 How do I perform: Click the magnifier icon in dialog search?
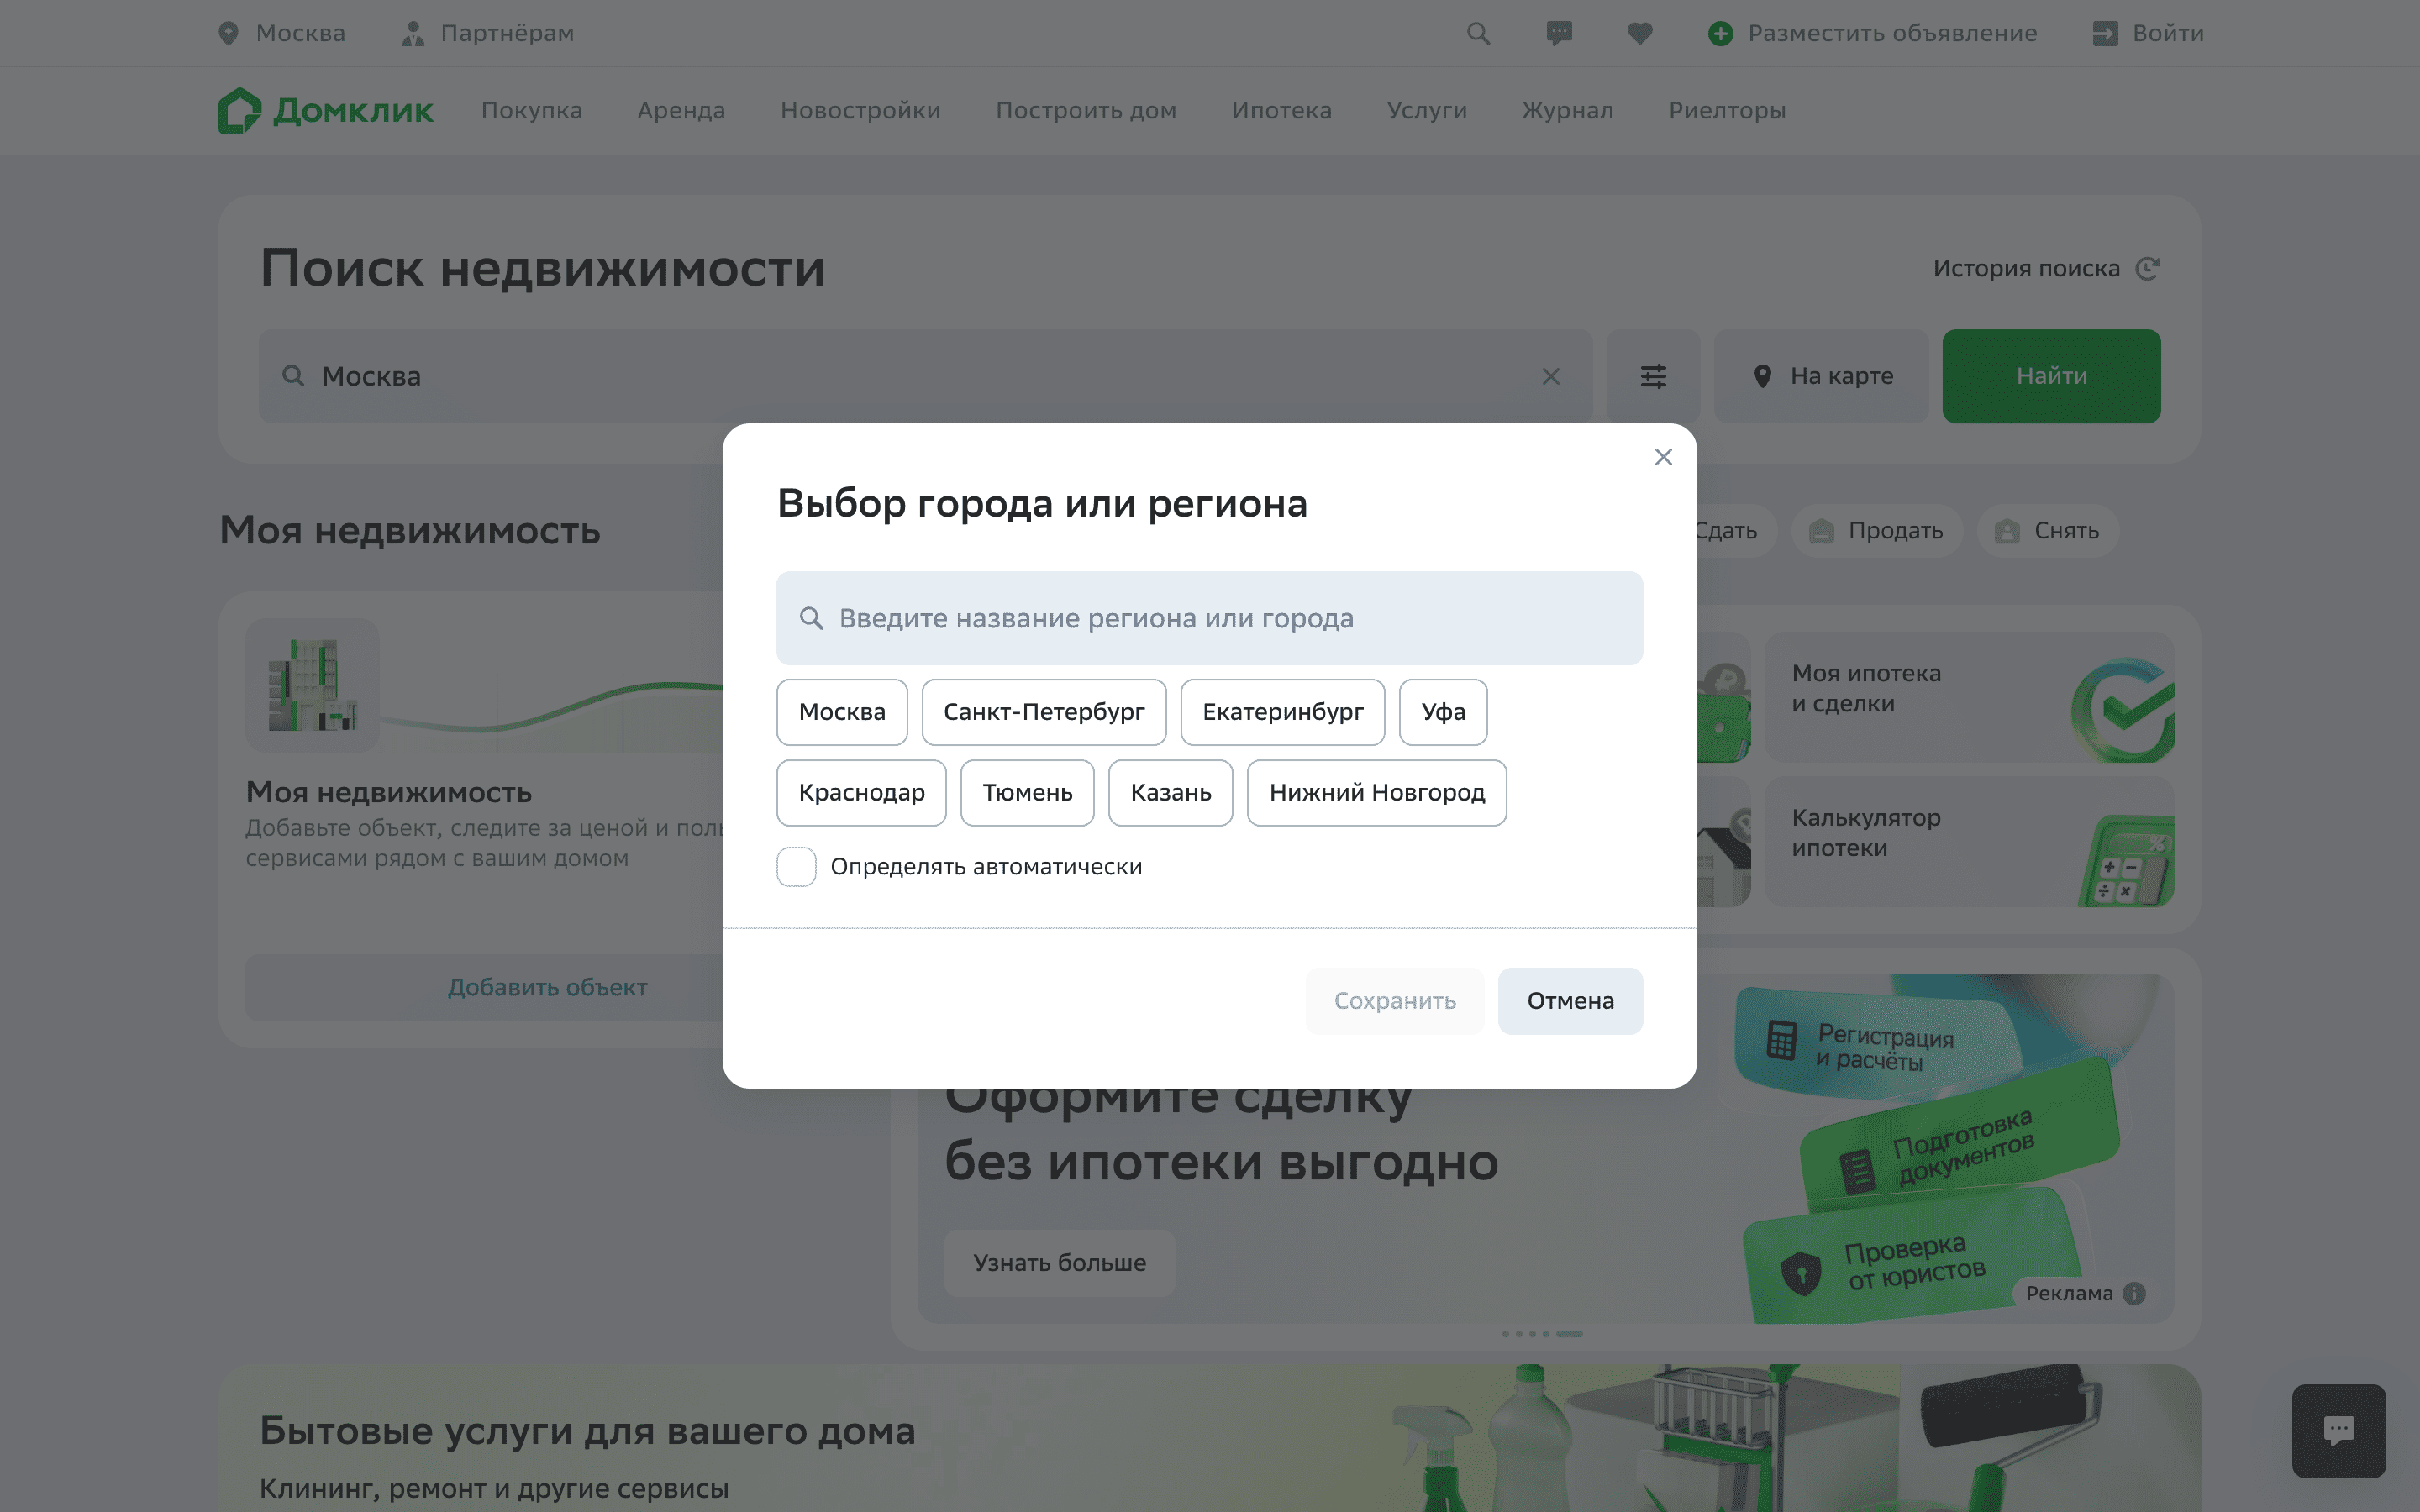[x=811, y=618]
